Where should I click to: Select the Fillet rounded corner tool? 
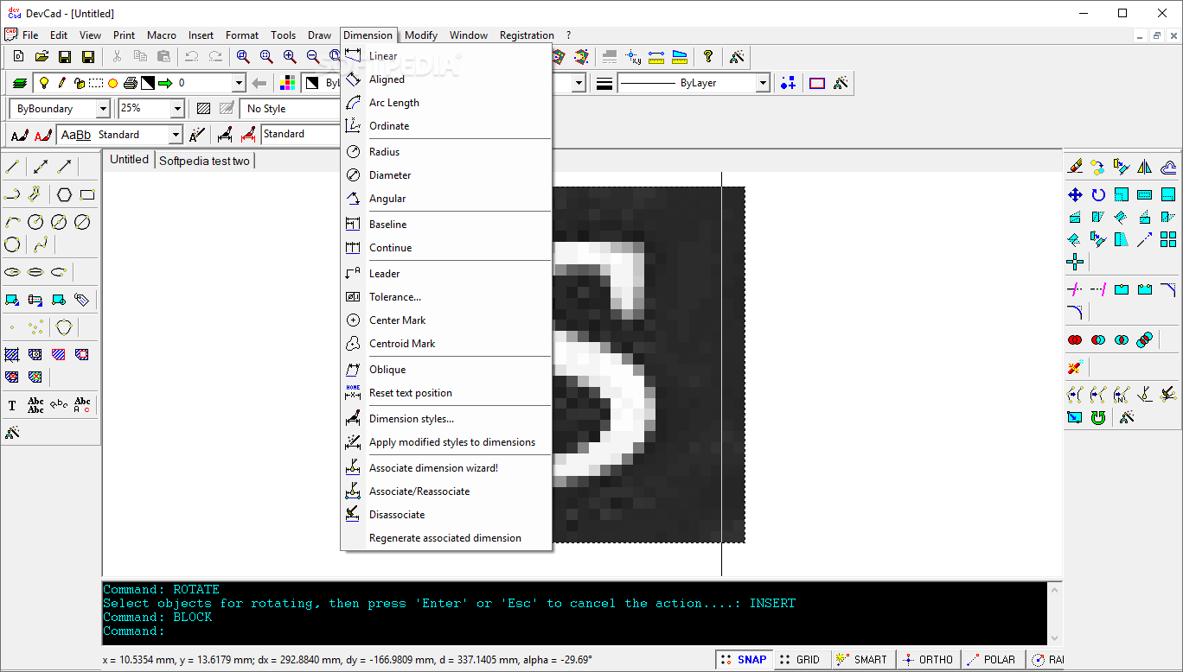pyautogui.click(x=1075, y=312)
